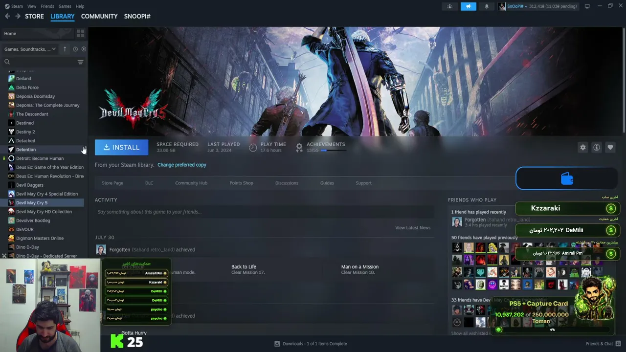Open Steam news megaphone button
This screenshot has width=626, height=352.
(468, 6)
